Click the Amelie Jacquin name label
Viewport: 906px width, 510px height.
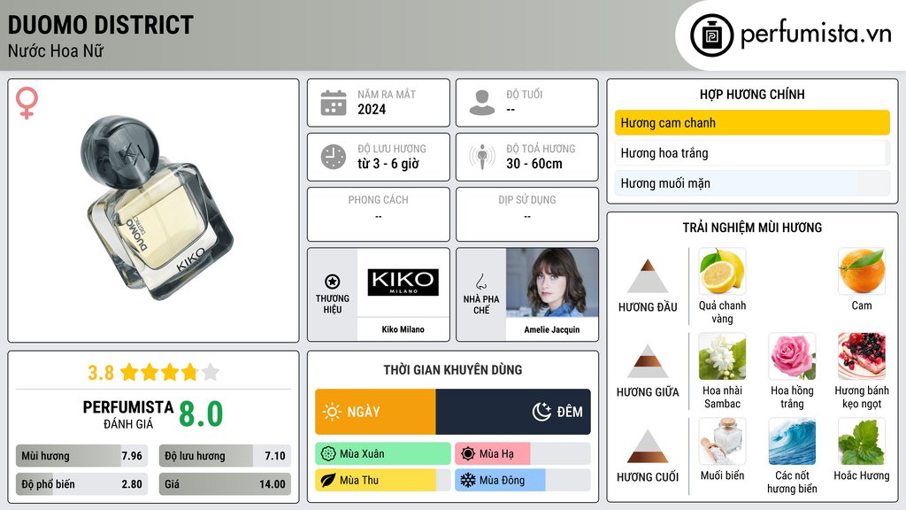(552, 329)
